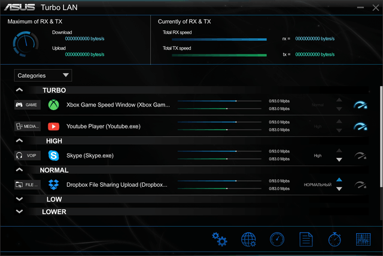Select Skype (Skype.exe) entry text
Viewport: 383px width, 256px height.
(90, 156)
